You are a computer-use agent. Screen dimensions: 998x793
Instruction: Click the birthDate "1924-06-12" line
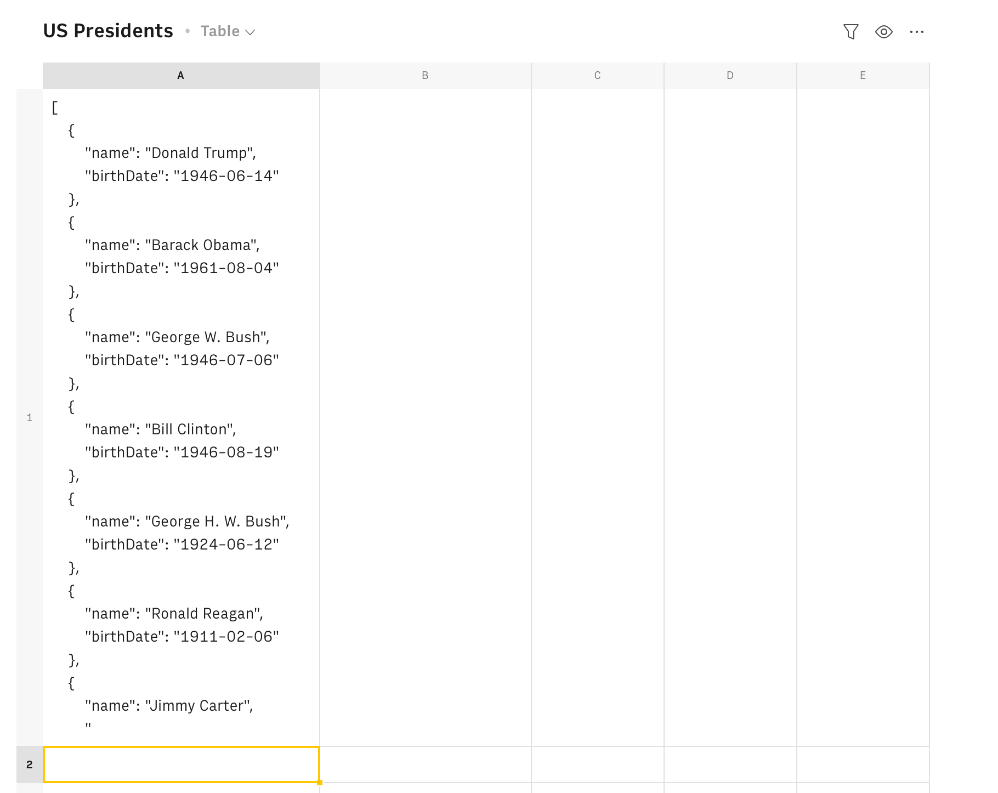tap(182, 545)
